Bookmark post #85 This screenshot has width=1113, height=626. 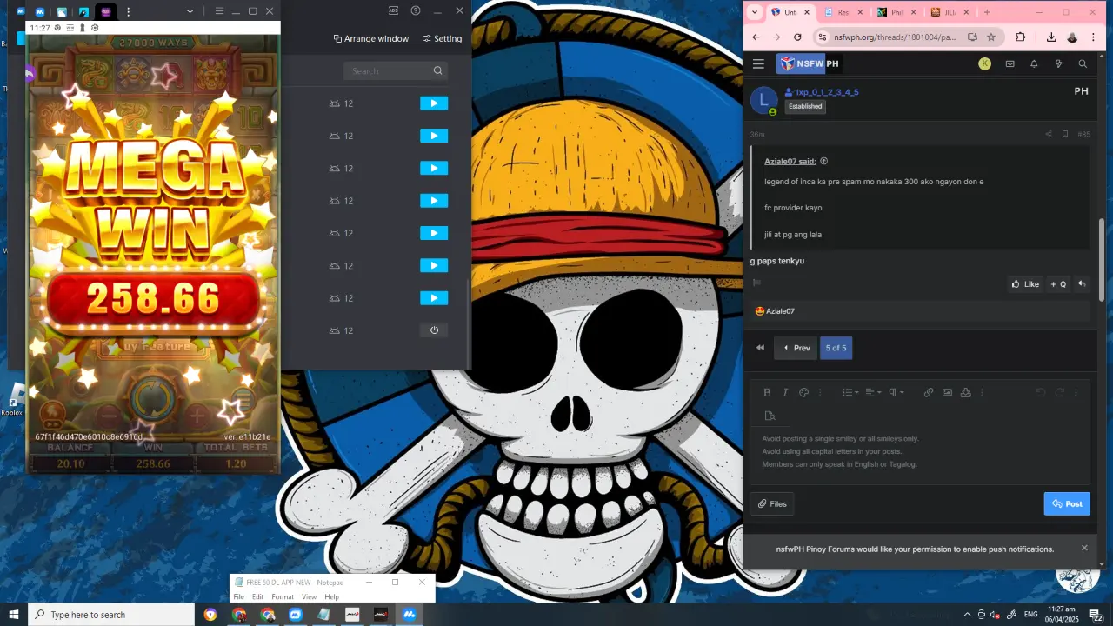click(x=1064, y=134)
